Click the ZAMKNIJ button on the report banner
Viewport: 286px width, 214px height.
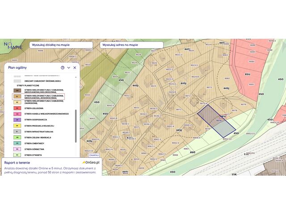tap(94, 155)
